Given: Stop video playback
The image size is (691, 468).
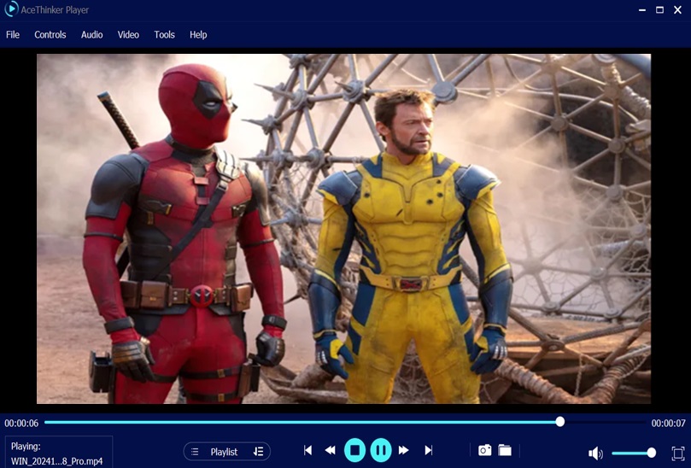Looking at the screenshot, I should click(x=354, y=450).
